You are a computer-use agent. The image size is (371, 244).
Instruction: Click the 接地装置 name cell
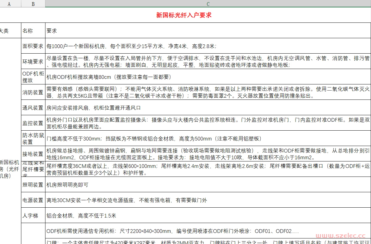(33, 154)
